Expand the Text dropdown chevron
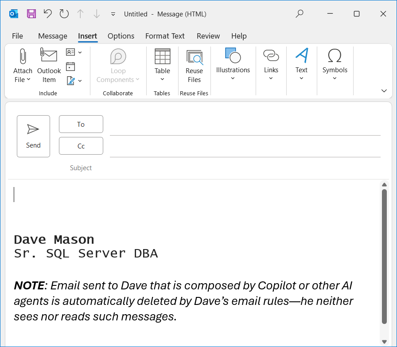Image resolution: width=397 pixels, height=347 pixels. pos(301,78)
